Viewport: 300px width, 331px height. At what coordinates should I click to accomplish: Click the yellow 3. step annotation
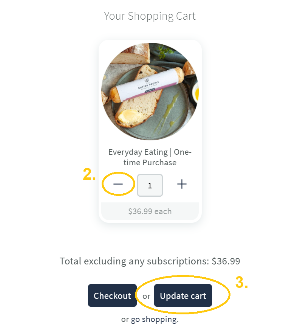241,282
